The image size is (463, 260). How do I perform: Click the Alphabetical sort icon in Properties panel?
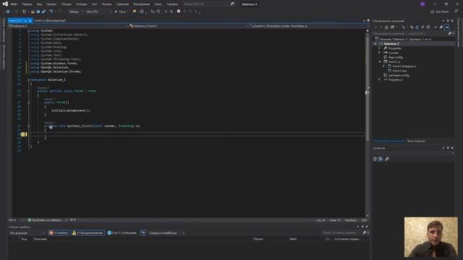[381, 159]
